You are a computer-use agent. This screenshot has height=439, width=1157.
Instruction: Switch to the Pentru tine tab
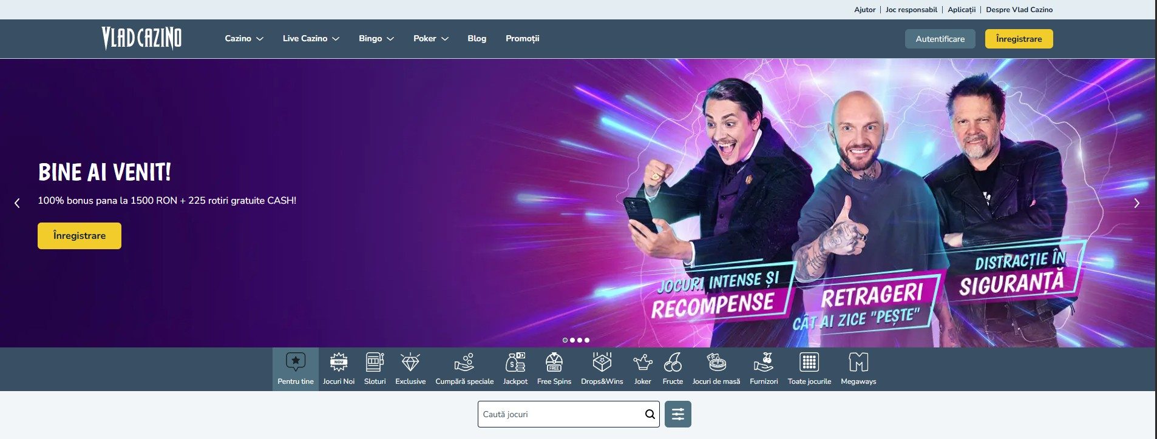tap(296, 369)
